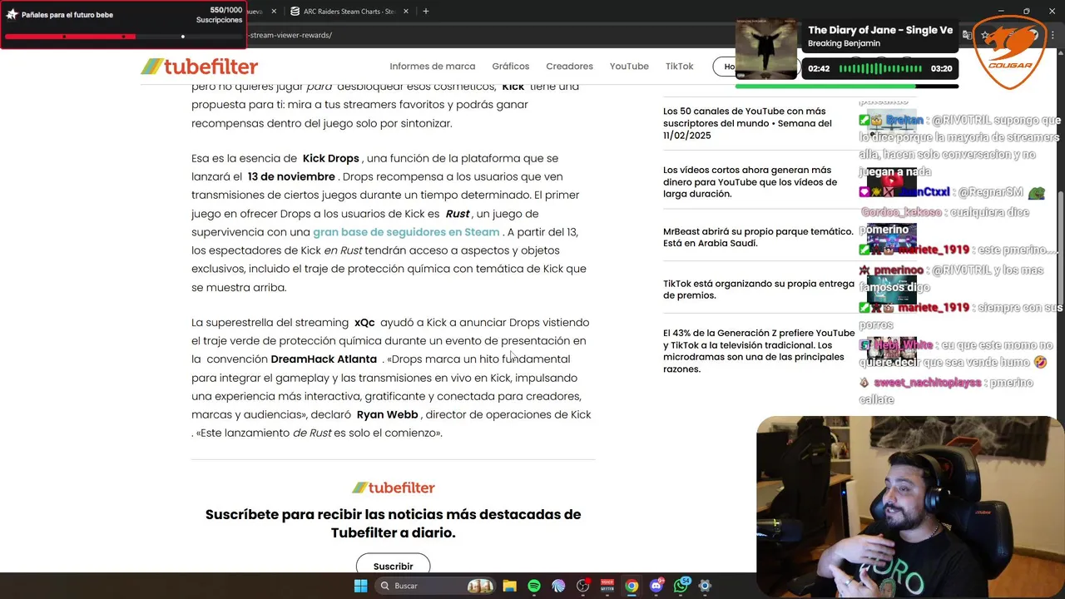Open WhatsApp from the taskbar
The width and height of the screenshot is (1065, 599).
tap(681, 586)
